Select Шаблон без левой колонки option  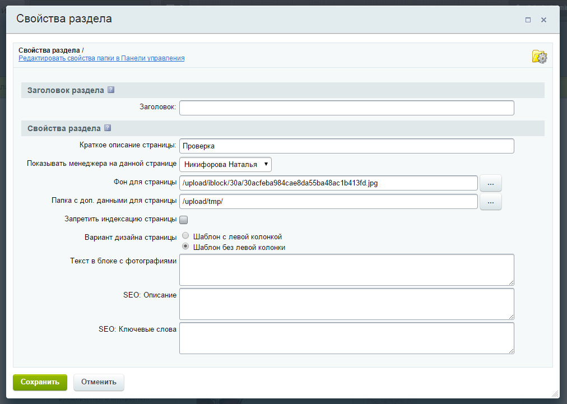click(185, 247)
